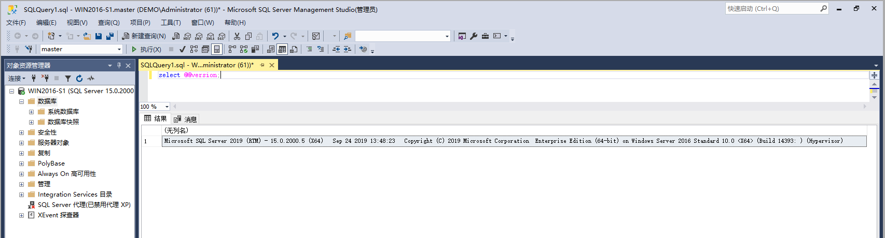
Task: Expand the 安全性 folder
Action: [21, 132]
